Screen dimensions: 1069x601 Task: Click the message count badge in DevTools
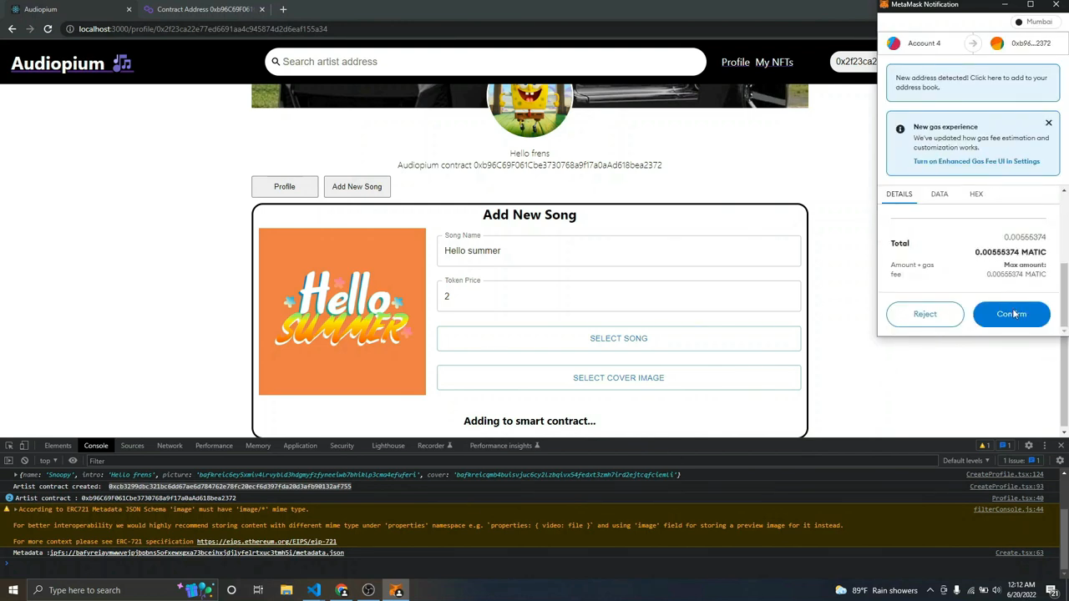tap(1005, 446)
